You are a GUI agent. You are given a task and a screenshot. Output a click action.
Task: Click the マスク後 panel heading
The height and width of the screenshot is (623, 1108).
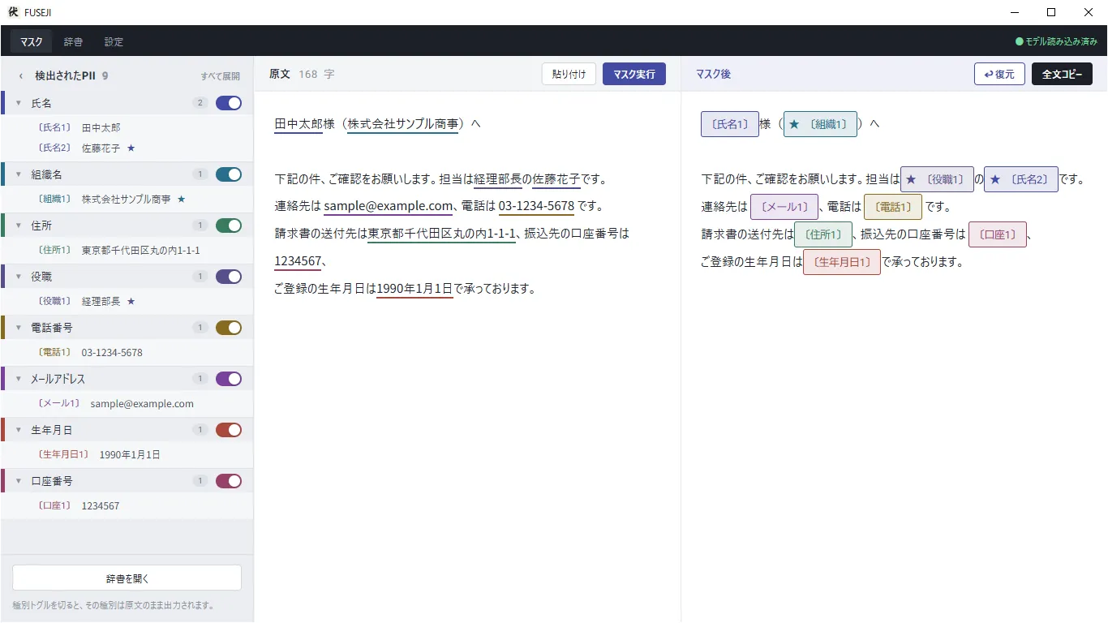click(713, 74)
